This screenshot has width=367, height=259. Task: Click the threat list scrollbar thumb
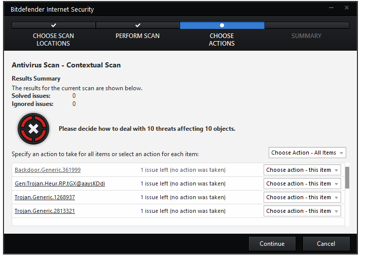(347, 178)
